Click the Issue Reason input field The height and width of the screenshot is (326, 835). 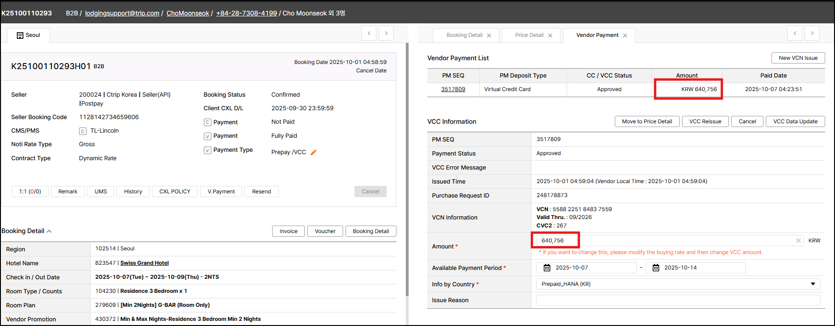(x=677, y=300)
